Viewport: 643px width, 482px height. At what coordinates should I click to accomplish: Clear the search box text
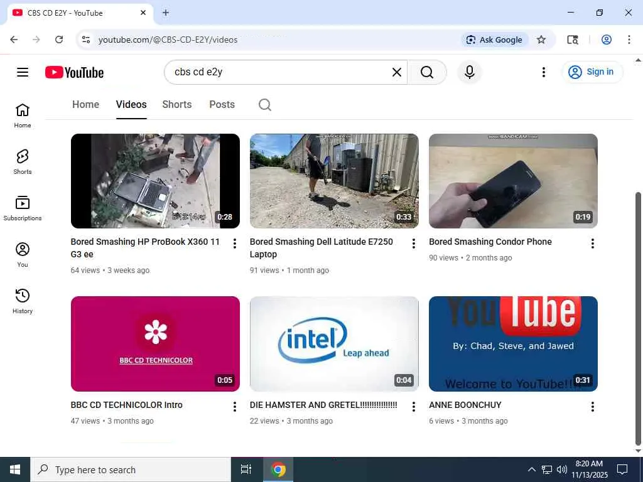397,72
